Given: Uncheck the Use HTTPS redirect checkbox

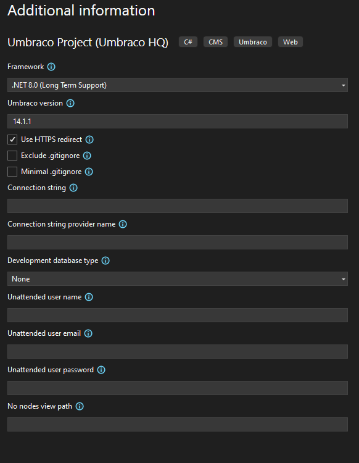Looking at the screenshot, I should (x=12, y=140).
